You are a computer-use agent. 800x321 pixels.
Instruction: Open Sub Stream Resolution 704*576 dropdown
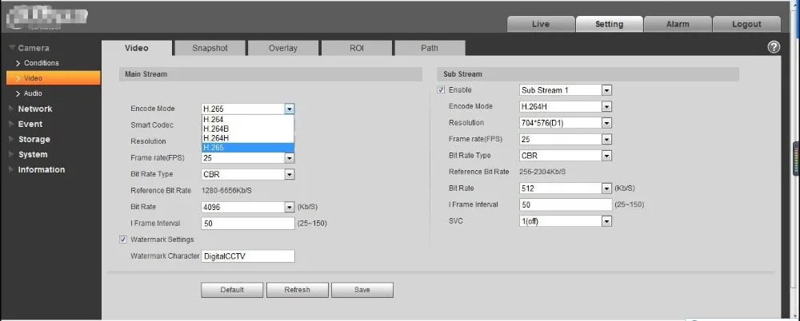tap(606, 123)
